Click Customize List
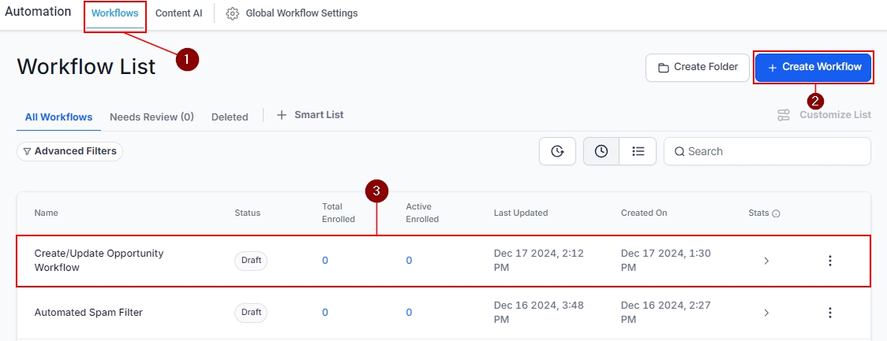Screen dimensions: 887x341 pos(825,115)
